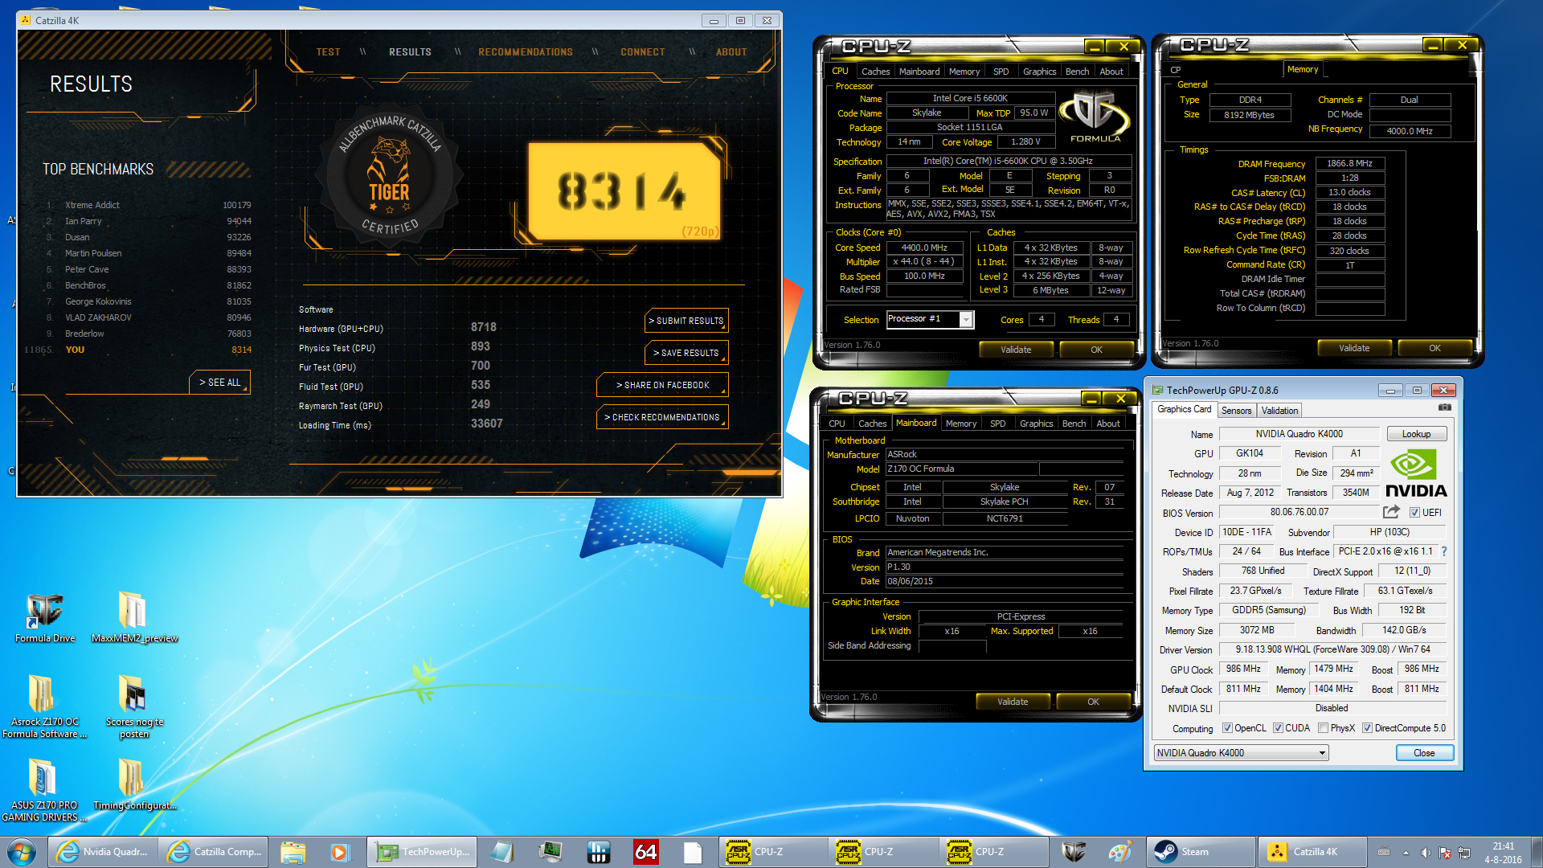This screenshot has height=868, width=1543.
Task: Click the taskbar icon with white vertical bars
Action: (599, 852)
